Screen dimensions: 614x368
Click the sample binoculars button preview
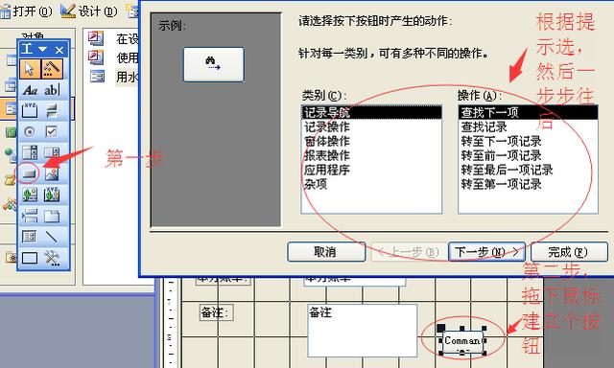[x=213, y=64]
